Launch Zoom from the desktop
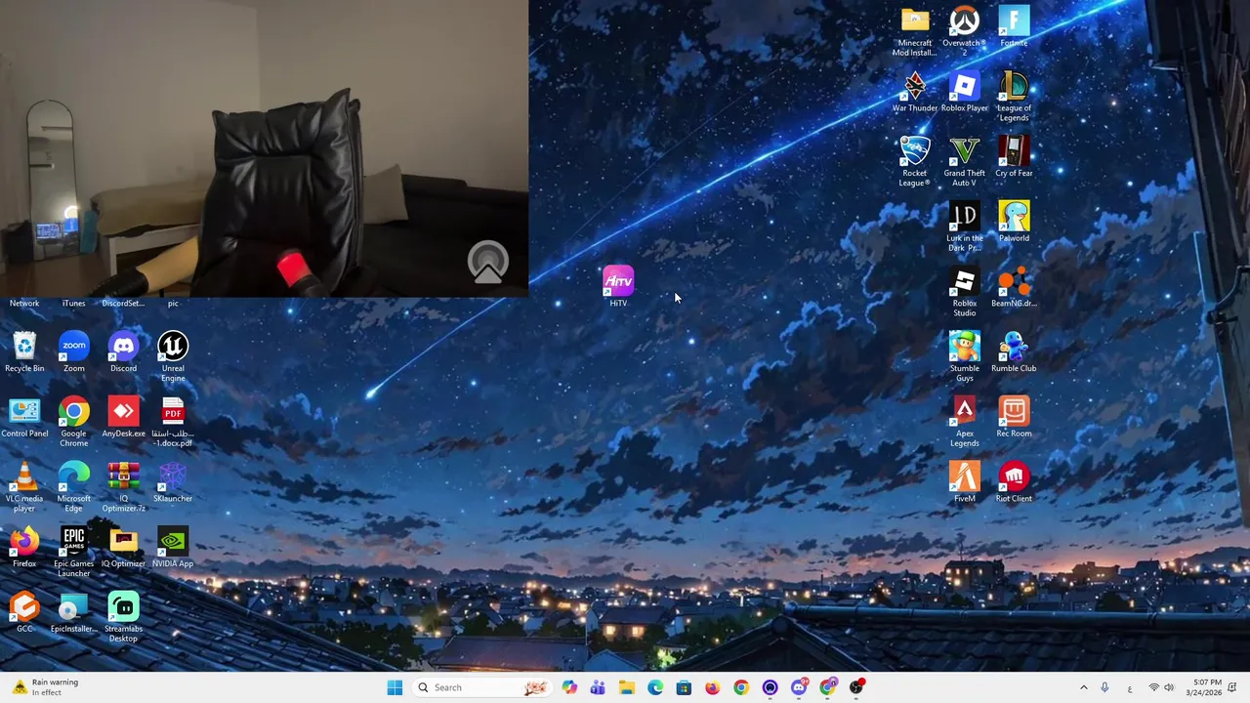Screen dimensions: 1250x703 point(74,352)
